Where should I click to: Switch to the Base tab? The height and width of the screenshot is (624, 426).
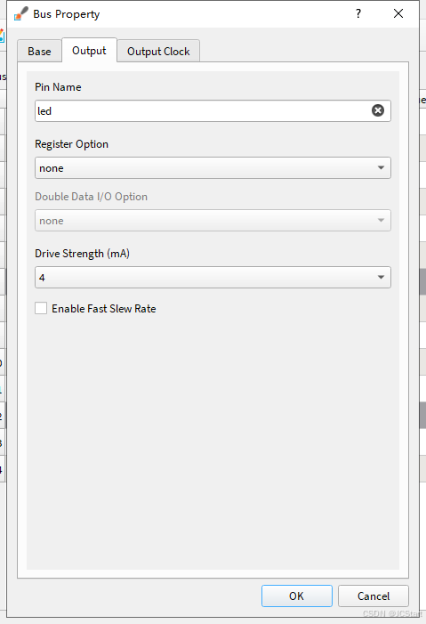(39, 51)
